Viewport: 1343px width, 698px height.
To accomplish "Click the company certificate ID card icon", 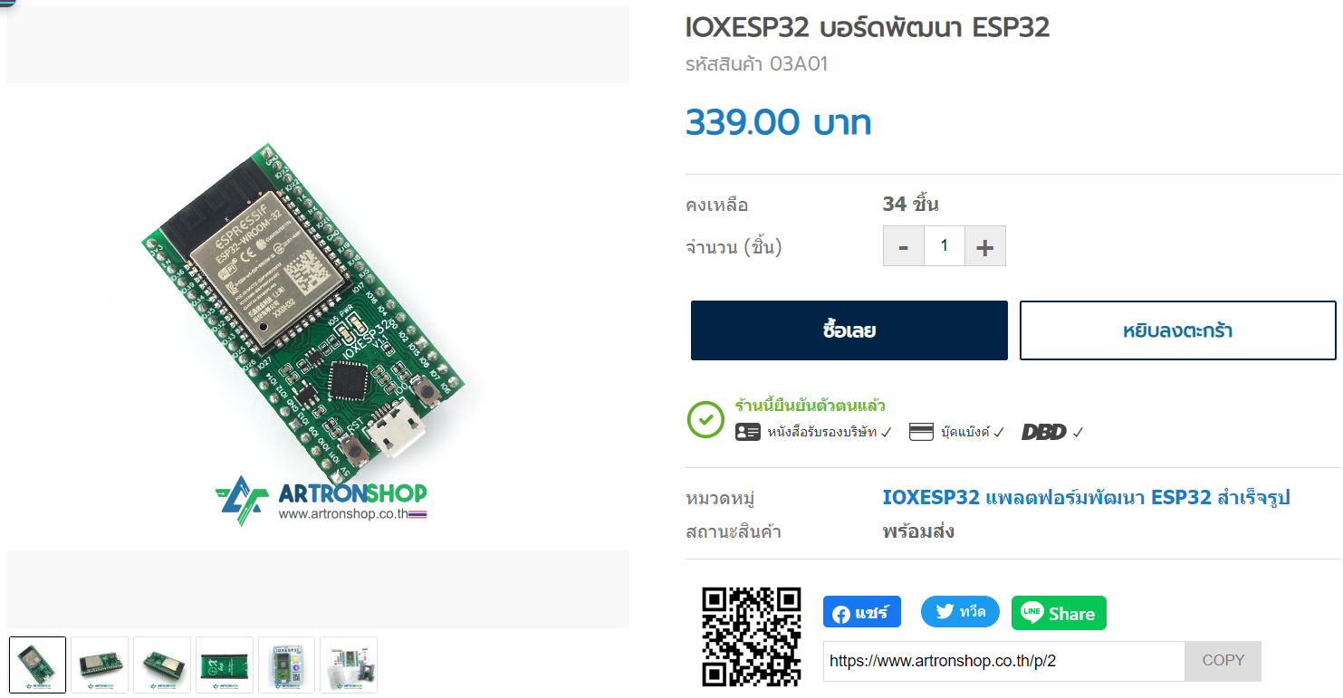I will tap(748, 432).
